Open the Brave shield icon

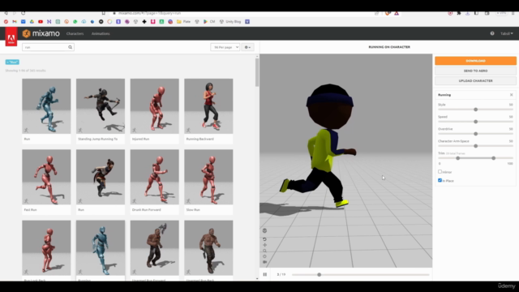pos(388,13)
